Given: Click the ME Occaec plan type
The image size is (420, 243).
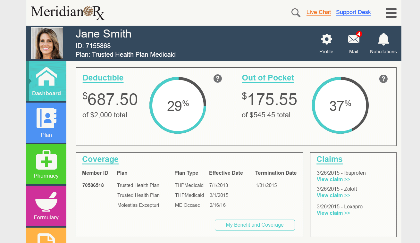Looking at the screenshot, I should tap(188, 205).
